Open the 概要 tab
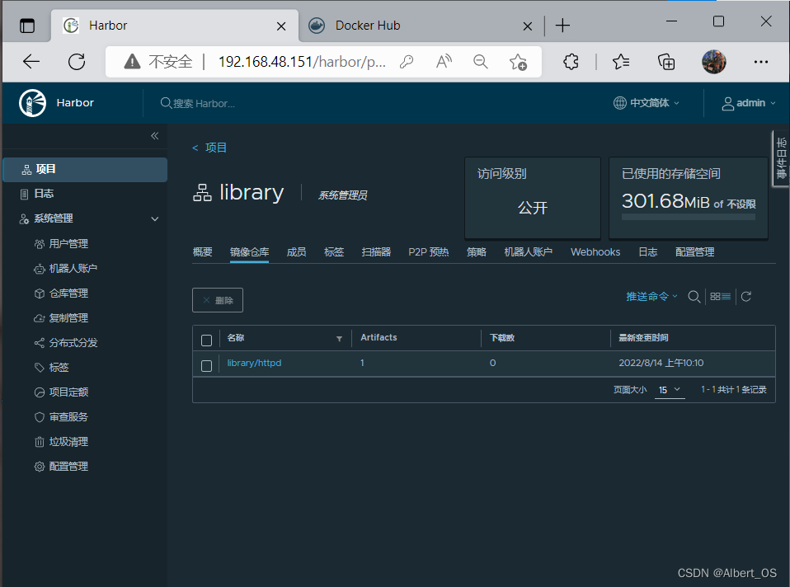 coord(203,252)
